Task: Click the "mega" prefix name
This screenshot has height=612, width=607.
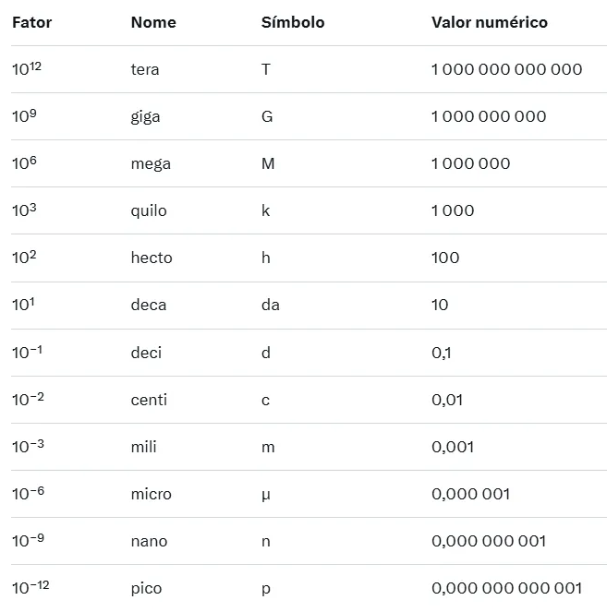Action: [x=151, y=164]
